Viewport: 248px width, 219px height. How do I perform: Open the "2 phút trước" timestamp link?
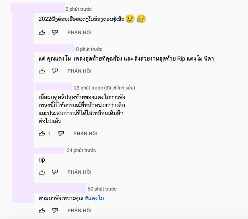pos(79,9)
